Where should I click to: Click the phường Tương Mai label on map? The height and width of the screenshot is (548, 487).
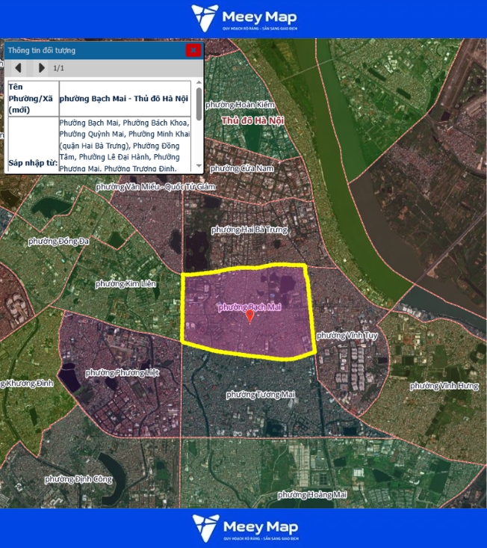(261, 394)
